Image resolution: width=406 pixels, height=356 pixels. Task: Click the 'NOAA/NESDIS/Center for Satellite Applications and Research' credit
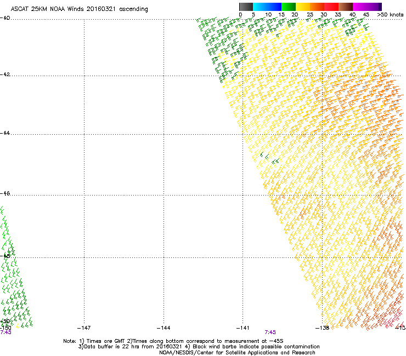(237, 353)
